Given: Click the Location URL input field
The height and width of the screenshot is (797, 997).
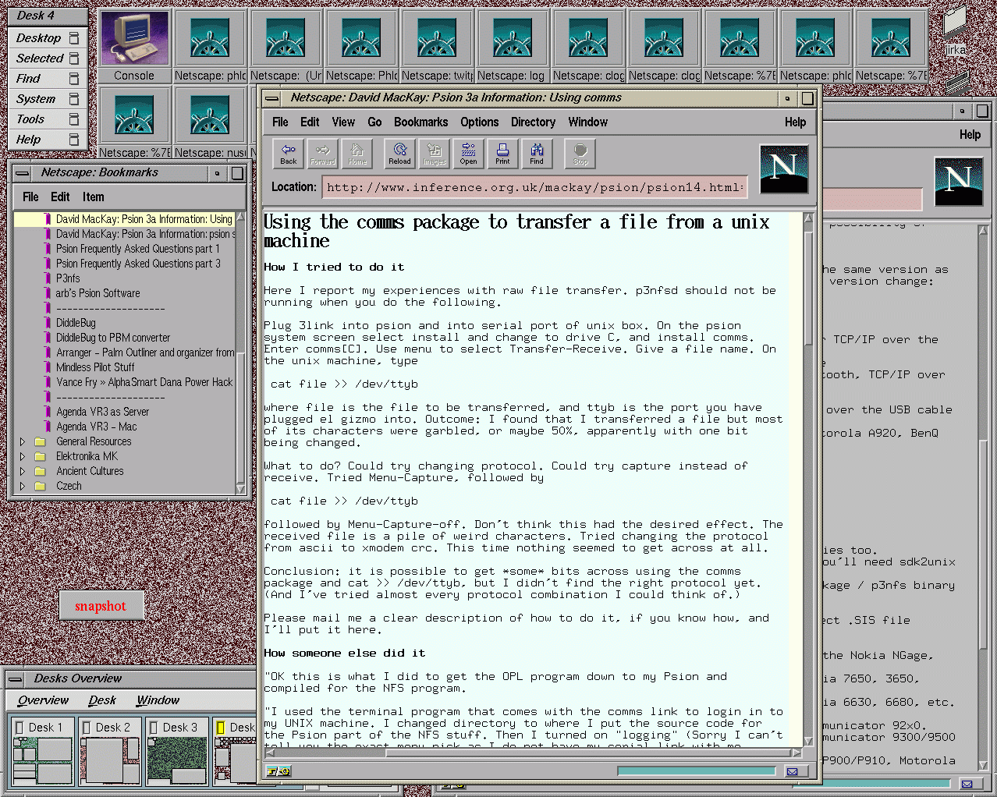Looking at the screenshot, I should tap(534, 187).
